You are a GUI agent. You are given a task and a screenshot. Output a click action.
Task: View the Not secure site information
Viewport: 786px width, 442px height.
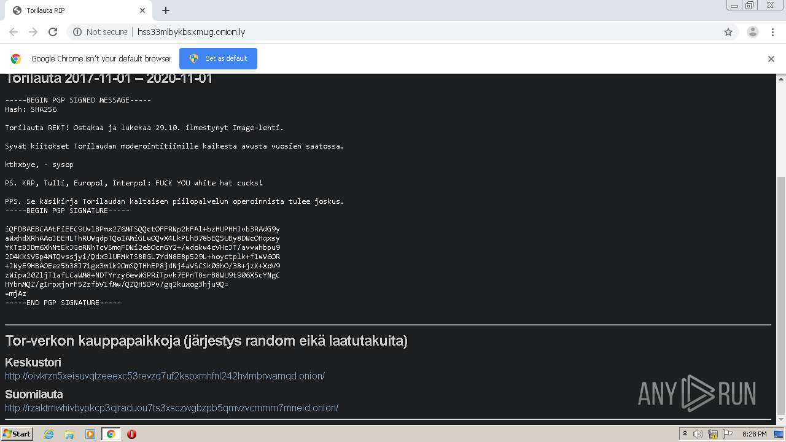pyautogui.click(x=100, y=32)
